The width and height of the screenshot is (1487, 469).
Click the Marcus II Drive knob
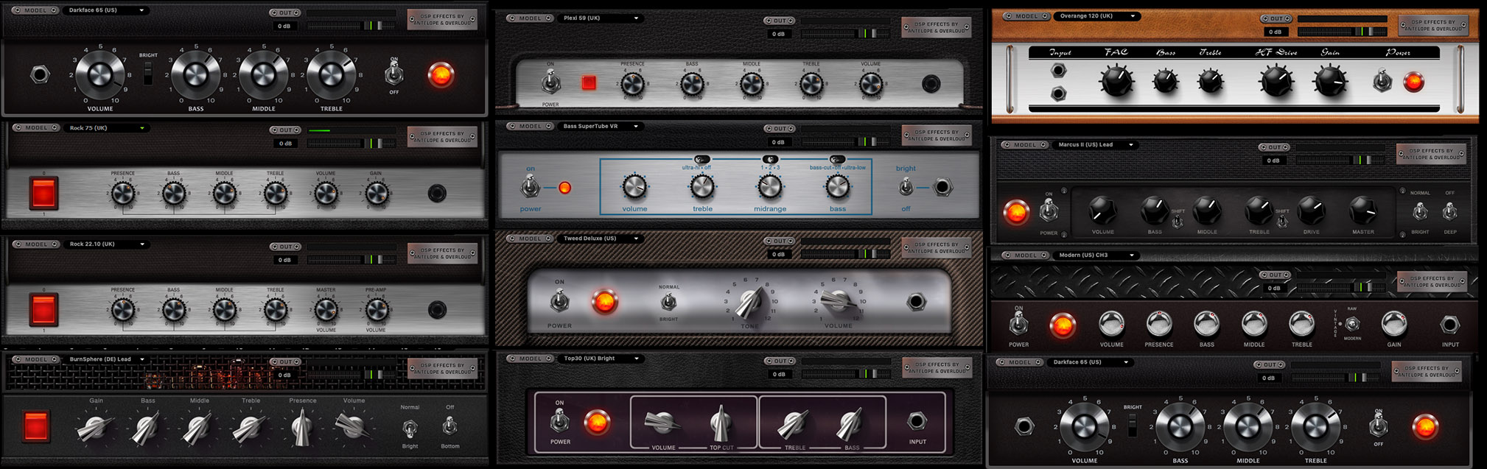click(x=1311, y=211)
